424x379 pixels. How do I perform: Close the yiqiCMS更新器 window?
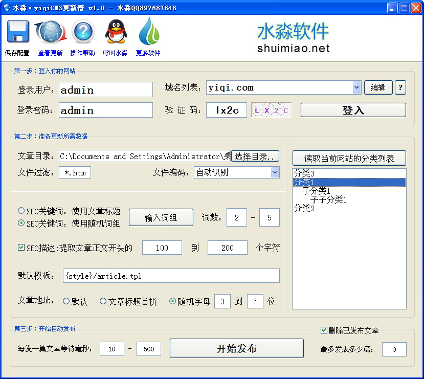pyautogui.click(x=416, y=8)
